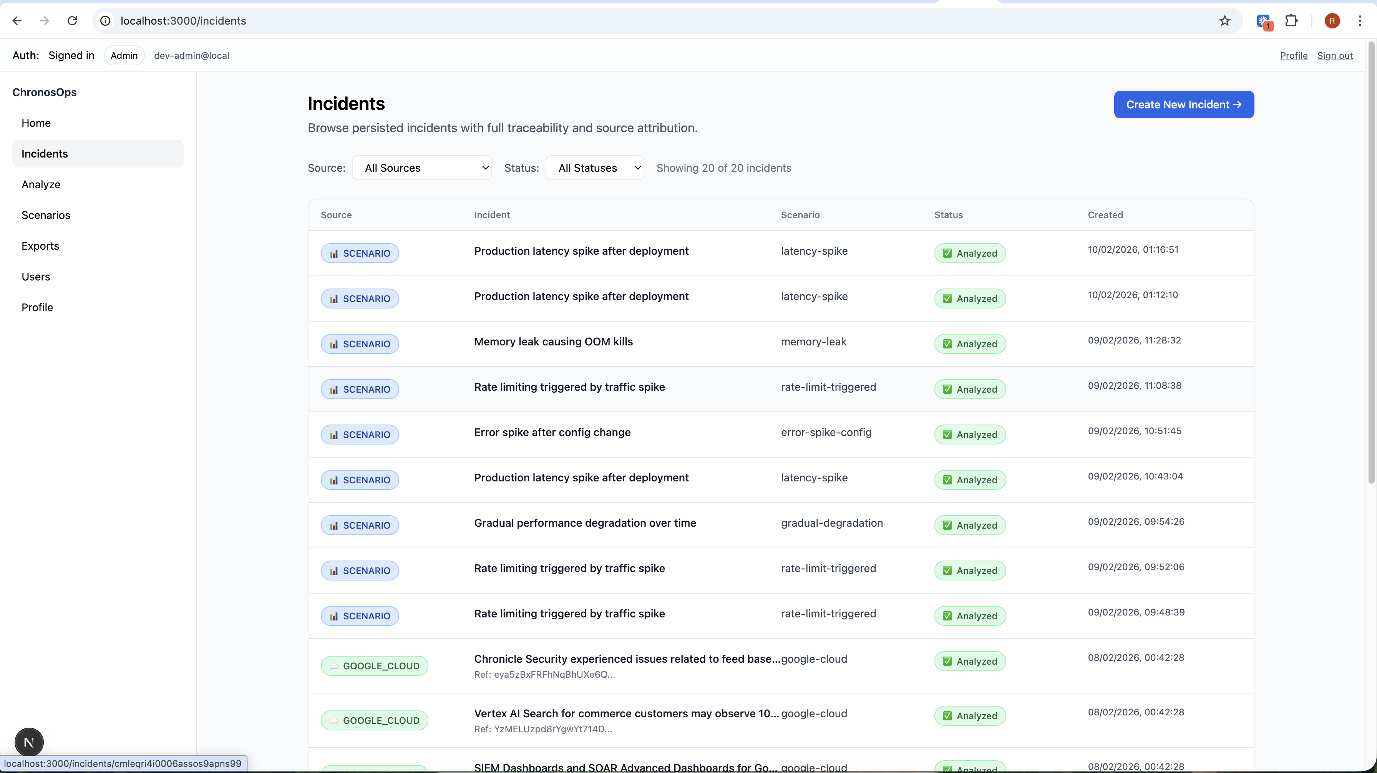Reload the page with the refresh icon
The height and width of the screenshot is (773, 1377).
(72, 21)
